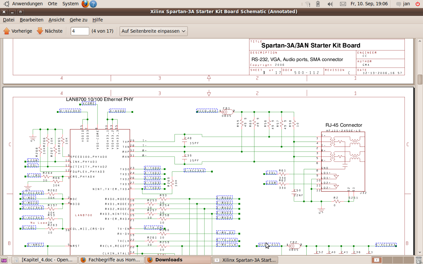The width and height of the screenshot is (423, 264).
Task: Open the mail envelope indicator
Action: [x=343, y=4]
